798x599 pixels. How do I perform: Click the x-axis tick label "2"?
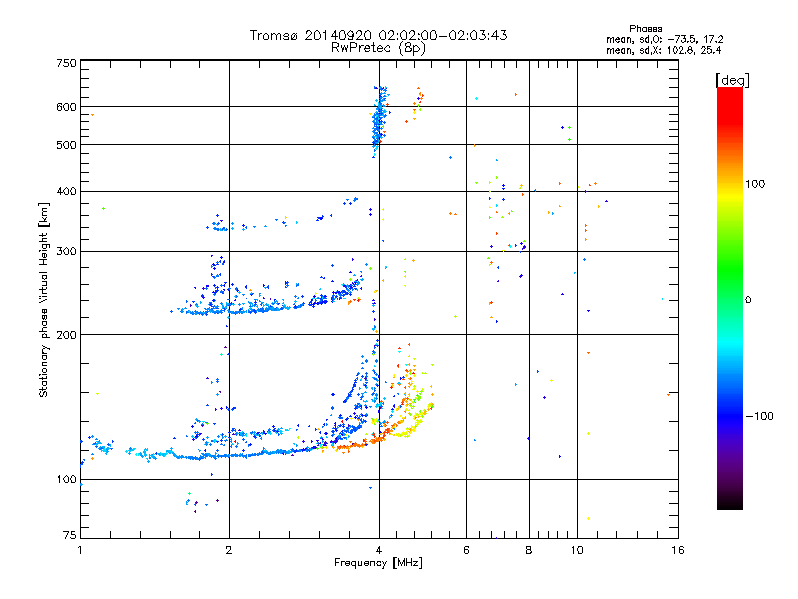coord(229,550)
